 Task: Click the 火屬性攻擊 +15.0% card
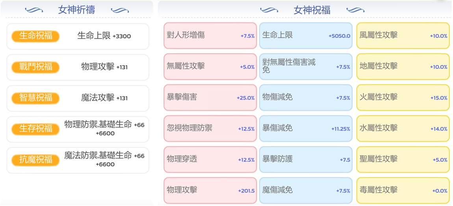(x=403, y=97)
